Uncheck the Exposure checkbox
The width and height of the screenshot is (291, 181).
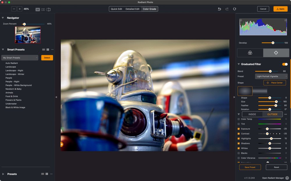pyautogui.click(x=239, y=129)
